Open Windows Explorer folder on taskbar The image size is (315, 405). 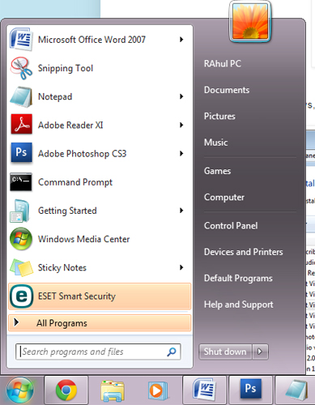[113, 390]
